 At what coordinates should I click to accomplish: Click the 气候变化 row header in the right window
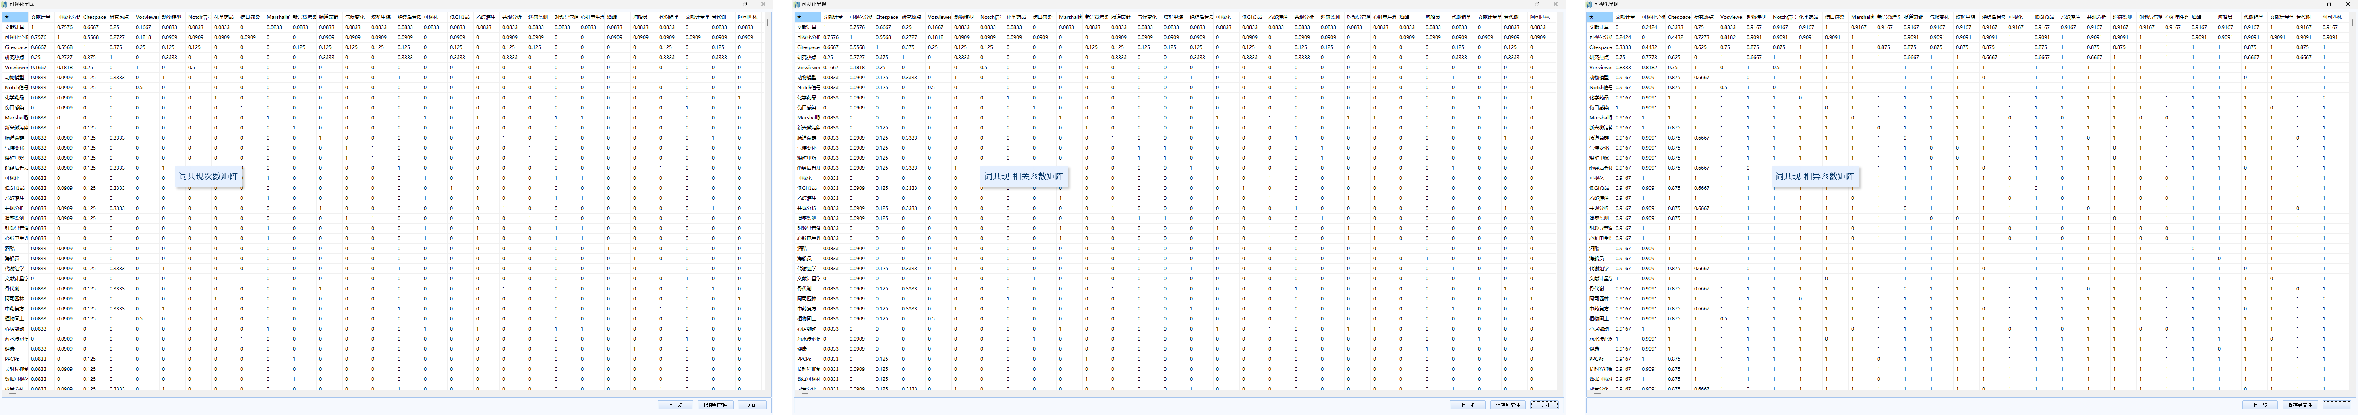tap(1600, 148)
